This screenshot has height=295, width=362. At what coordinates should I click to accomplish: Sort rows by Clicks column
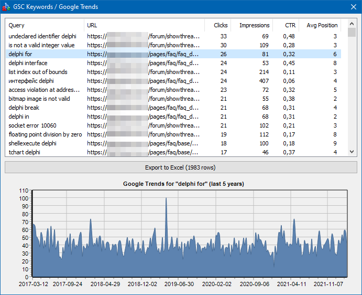tap(220, 25)
